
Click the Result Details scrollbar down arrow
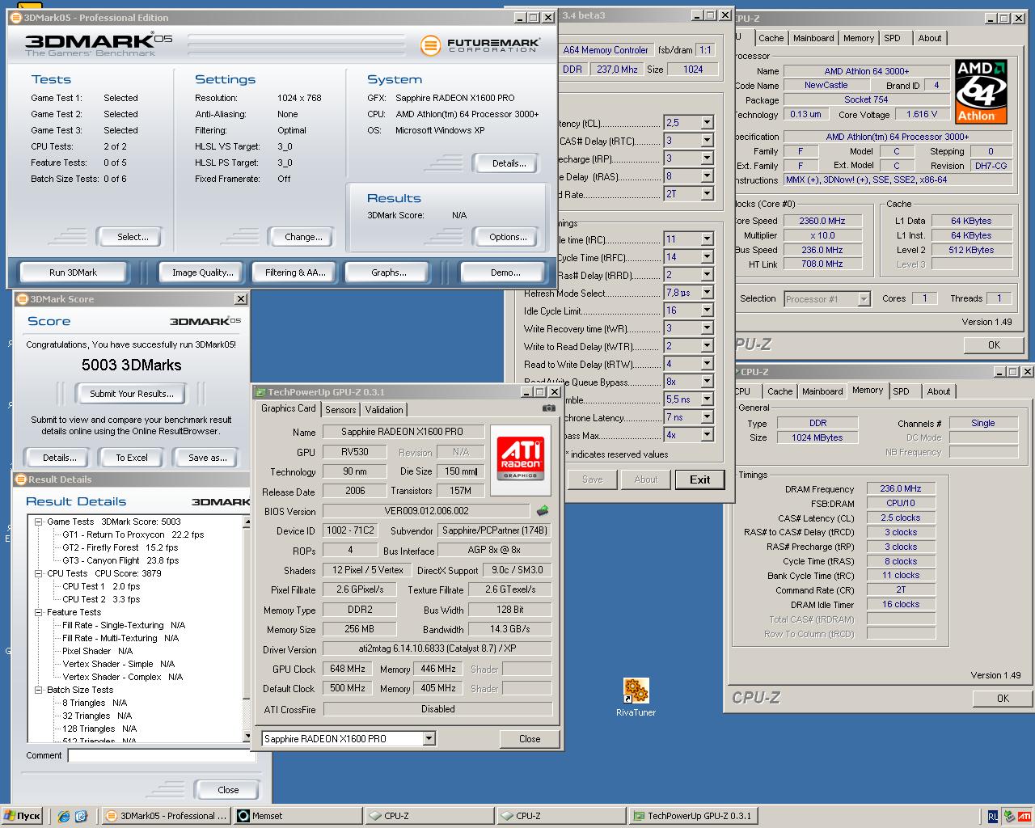247,737
